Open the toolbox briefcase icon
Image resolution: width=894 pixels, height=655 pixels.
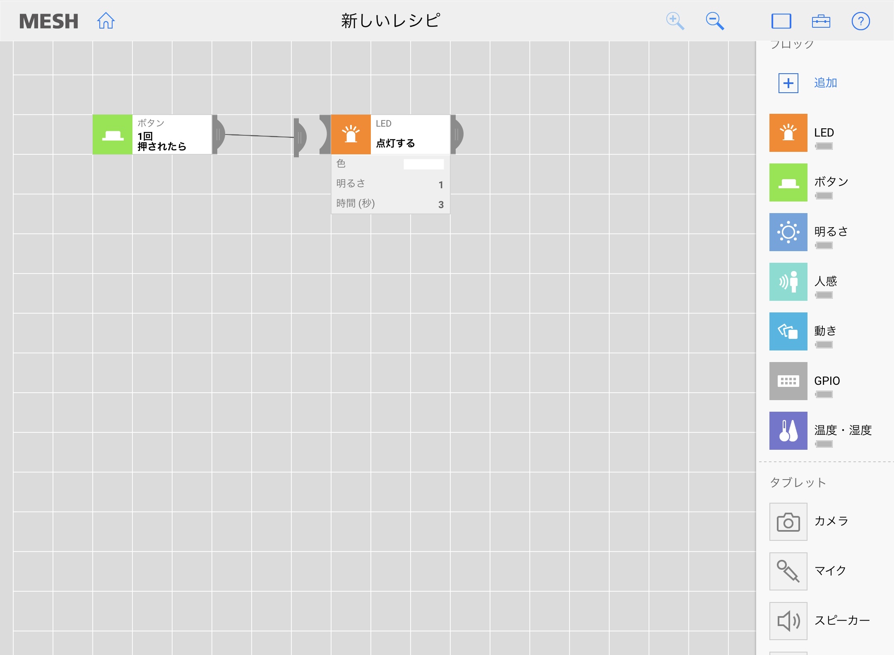click(x=821, y=21)
